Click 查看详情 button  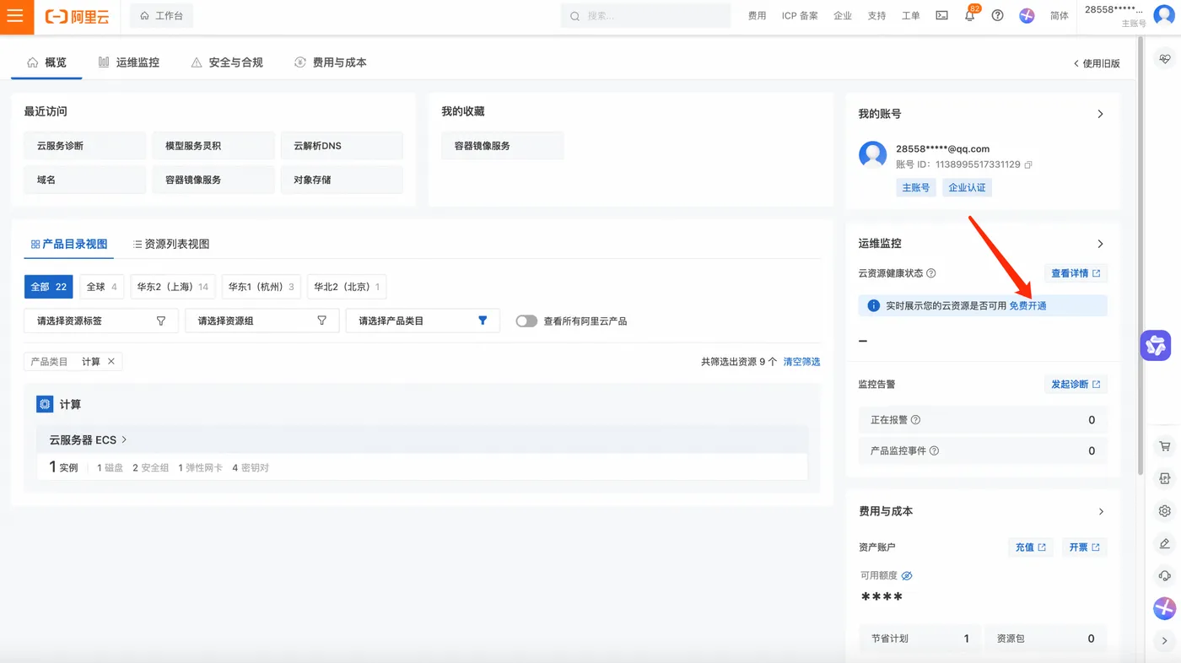[x=1076, y=273]
